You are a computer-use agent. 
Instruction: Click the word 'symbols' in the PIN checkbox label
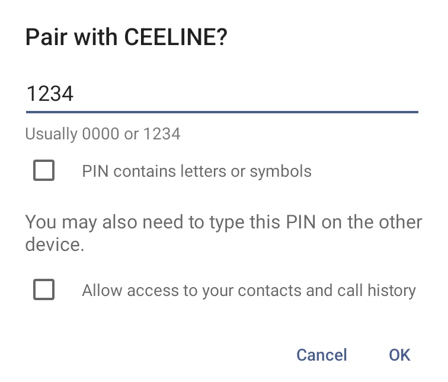pyautogui.click(x=280, y=171)
